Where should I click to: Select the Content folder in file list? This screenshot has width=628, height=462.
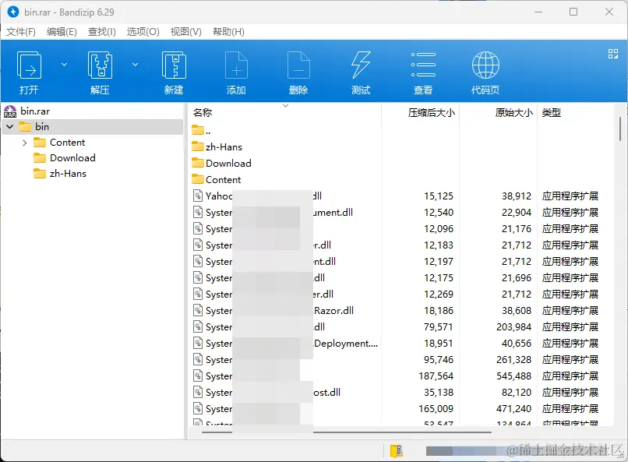(217, 180)
